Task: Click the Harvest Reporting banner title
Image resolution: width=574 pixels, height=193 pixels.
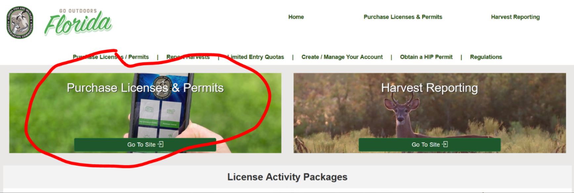Action: (429, 88)
